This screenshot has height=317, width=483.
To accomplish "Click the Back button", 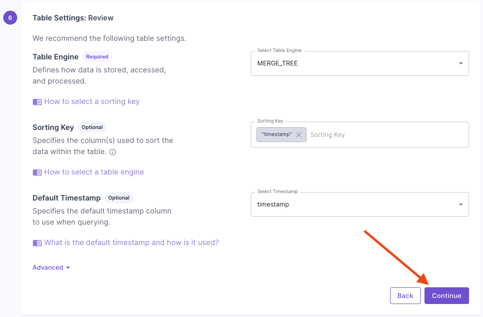I will point(405,296).
